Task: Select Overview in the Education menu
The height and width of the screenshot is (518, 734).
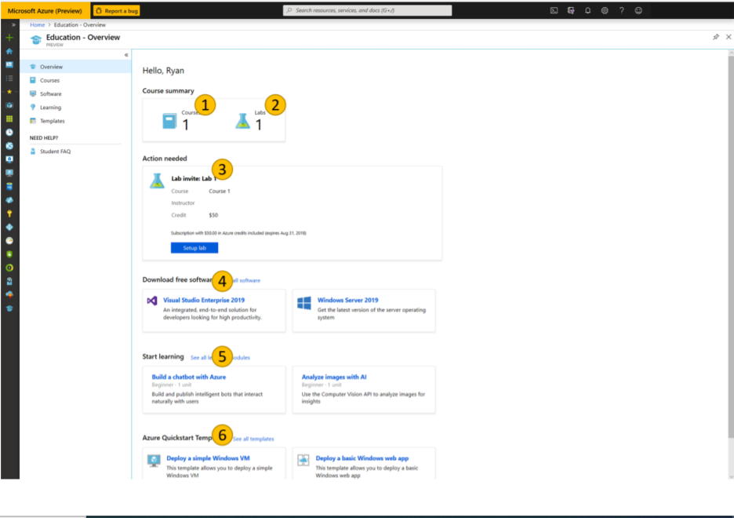Action: point(75,67)
